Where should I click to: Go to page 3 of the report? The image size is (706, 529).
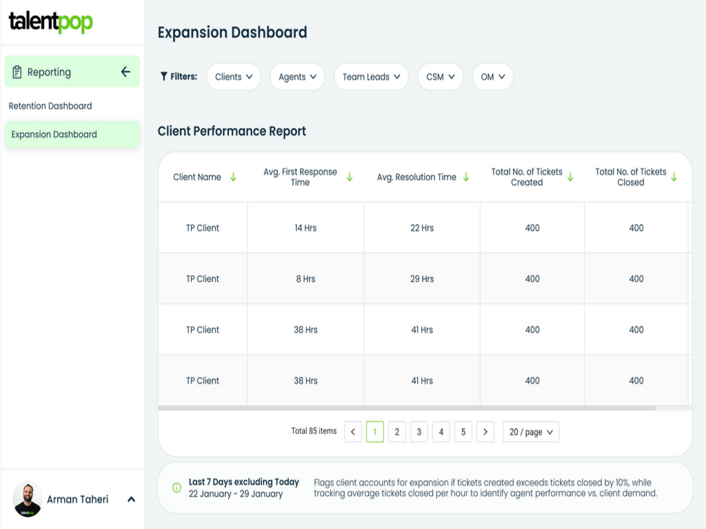418,432
